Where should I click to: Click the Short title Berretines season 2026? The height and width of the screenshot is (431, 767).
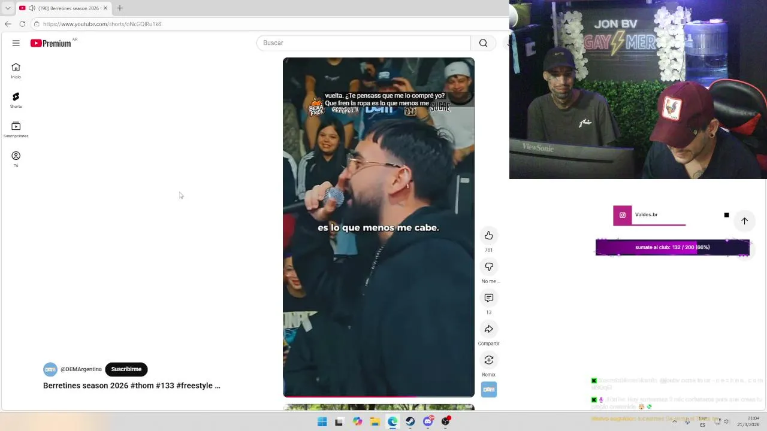click(132, 386)
